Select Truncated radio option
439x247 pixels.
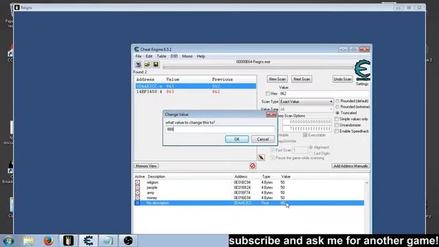(337, 113)
